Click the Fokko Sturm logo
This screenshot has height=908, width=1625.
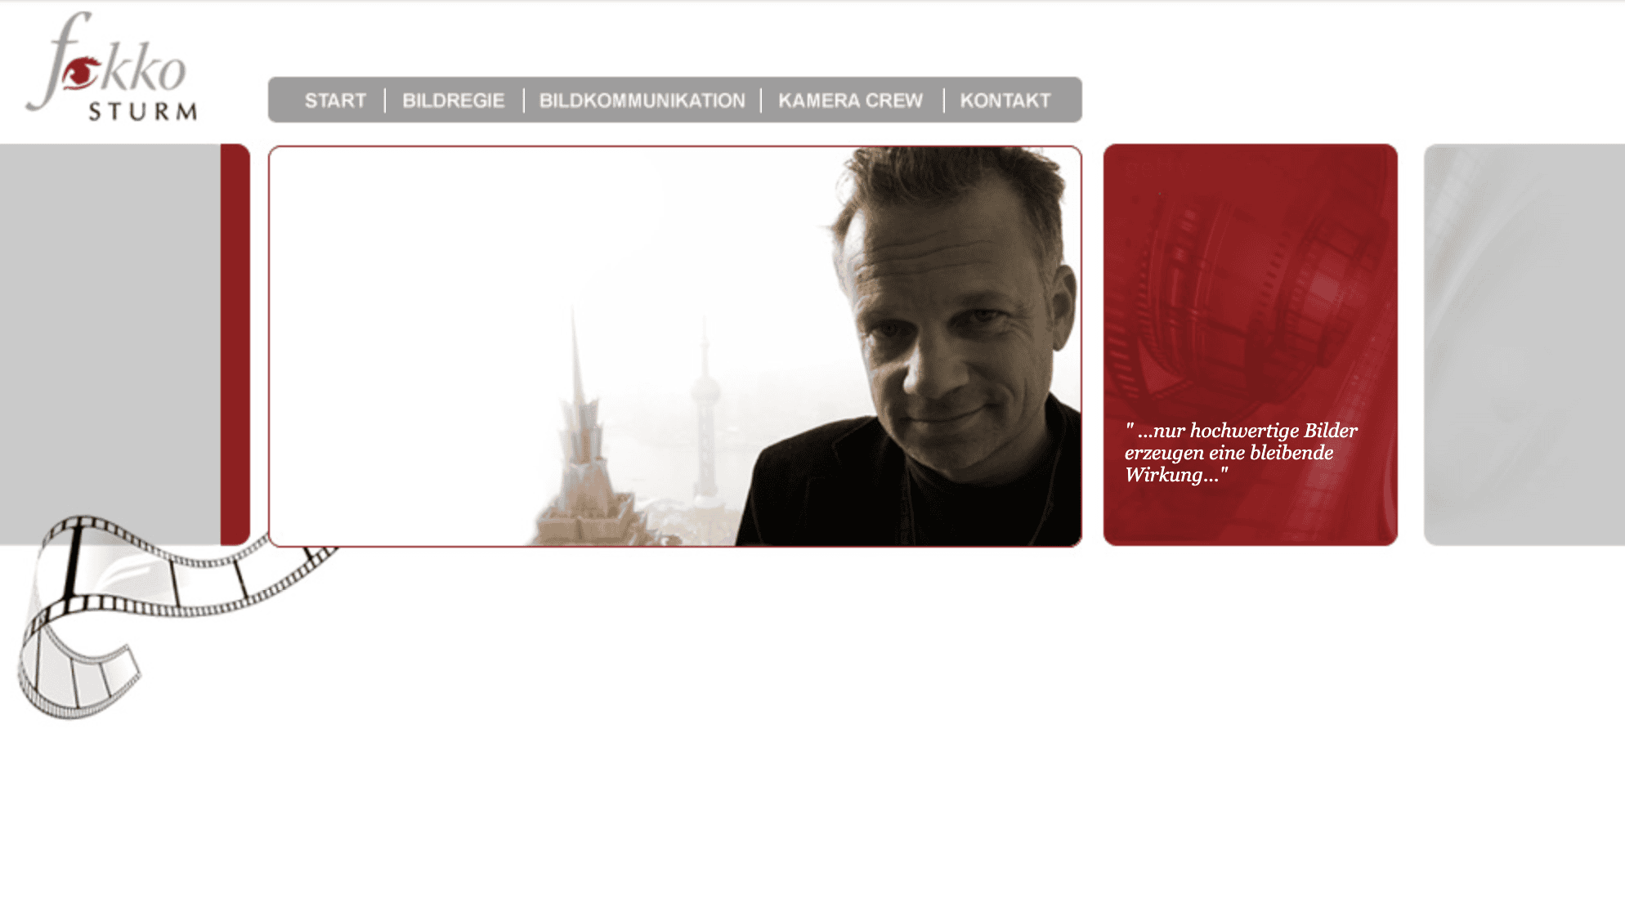(112, 67)
